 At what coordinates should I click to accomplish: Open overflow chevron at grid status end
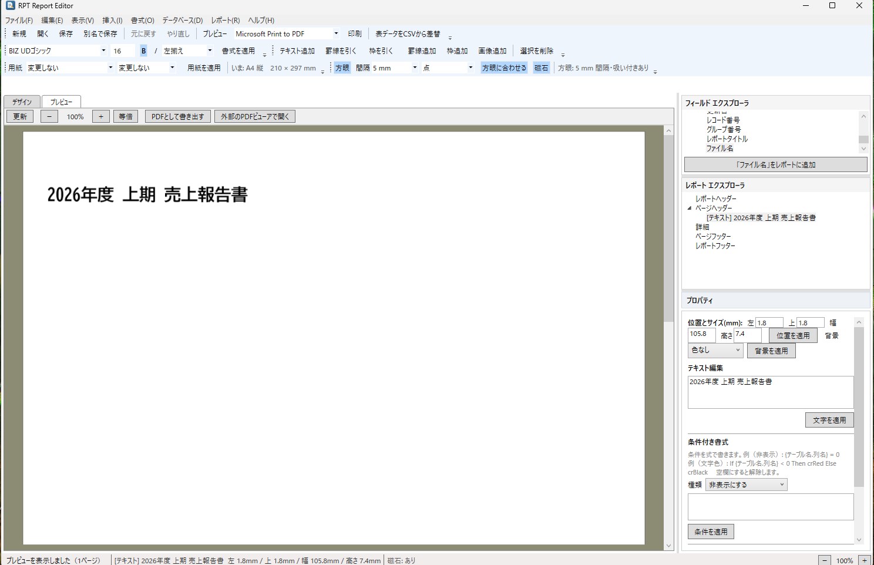[655, 72]
